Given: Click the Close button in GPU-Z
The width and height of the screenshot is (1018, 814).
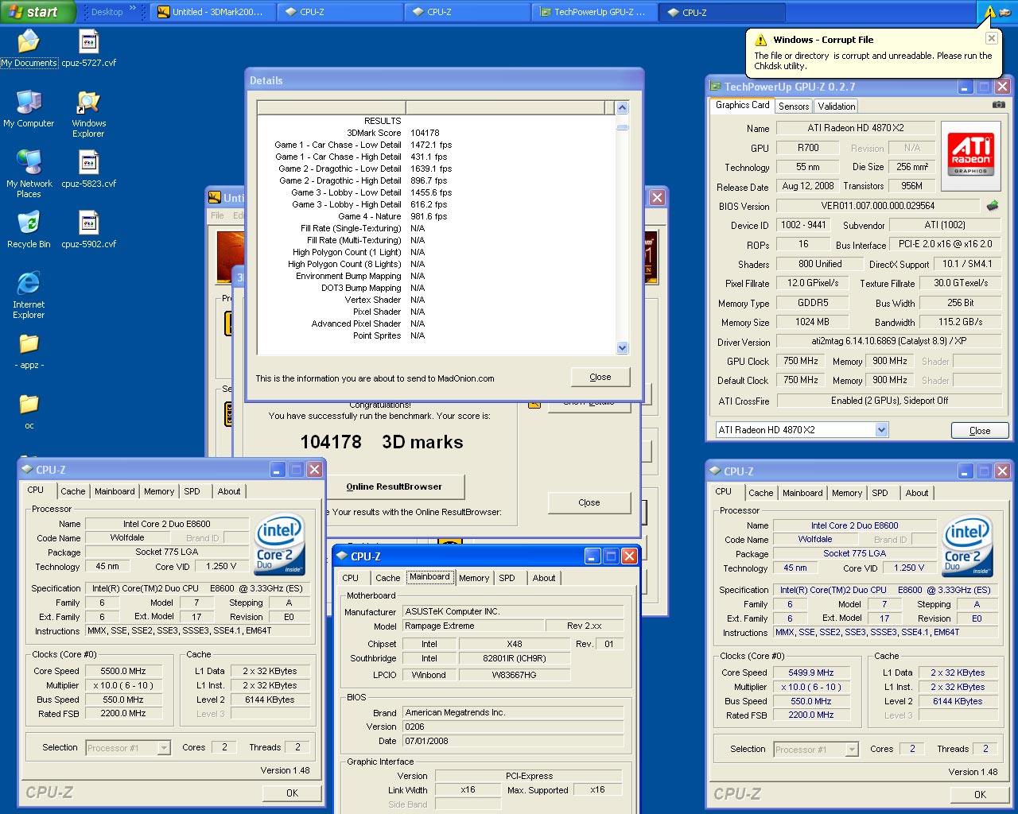Looking at the screenshot, I should point(980,430).
